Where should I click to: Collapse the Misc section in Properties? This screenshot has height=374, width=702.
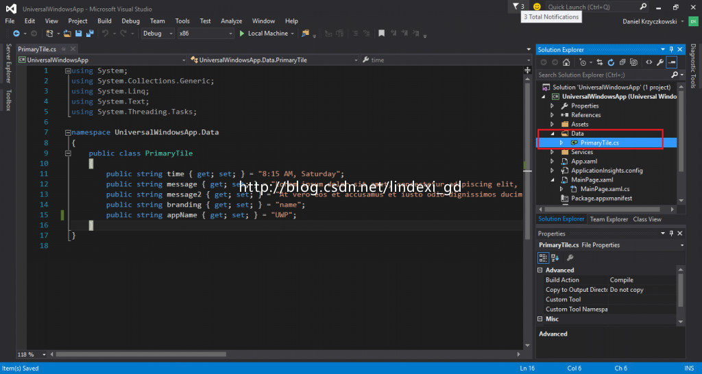pyautogui.click(x=540, y=319)
